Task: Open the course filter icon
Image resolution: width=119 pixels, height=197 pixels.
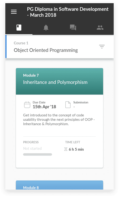Action: [x=102, y=47]
